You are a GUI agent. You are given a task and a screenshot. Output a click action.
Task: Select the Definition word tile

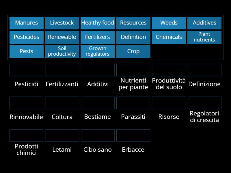[133, 37]
